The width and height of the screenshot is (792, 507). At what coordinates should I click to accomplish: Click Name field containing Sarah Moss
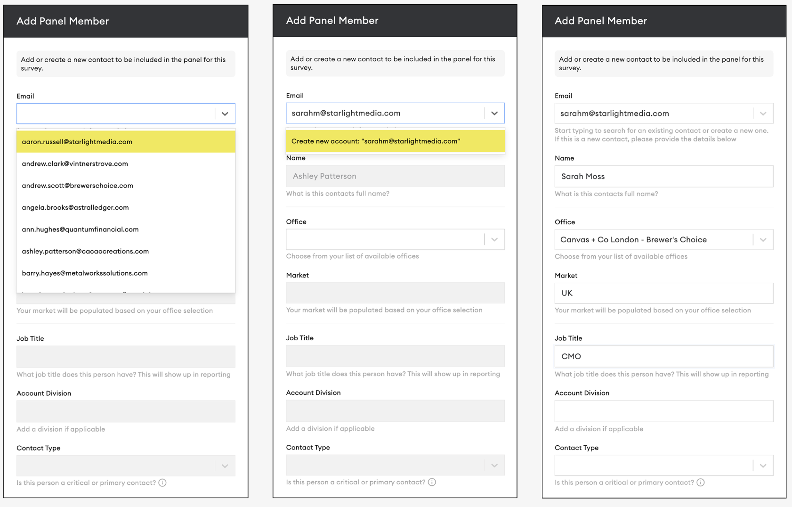tap(664, 176)
